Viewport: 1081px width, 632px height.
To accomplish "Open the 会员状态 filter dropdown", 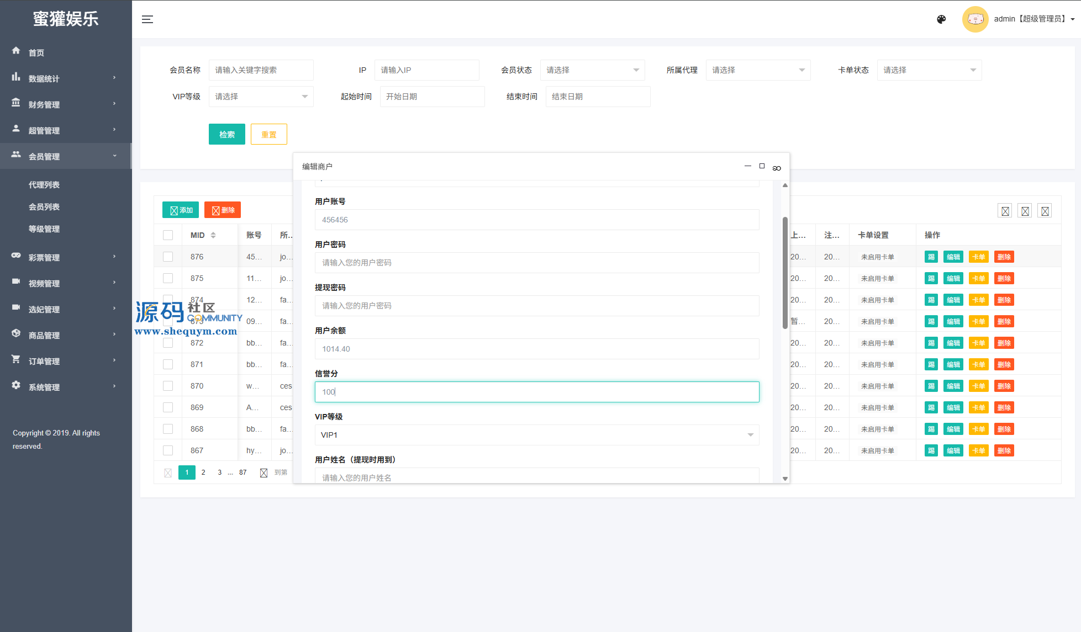I will click(592, 70).
